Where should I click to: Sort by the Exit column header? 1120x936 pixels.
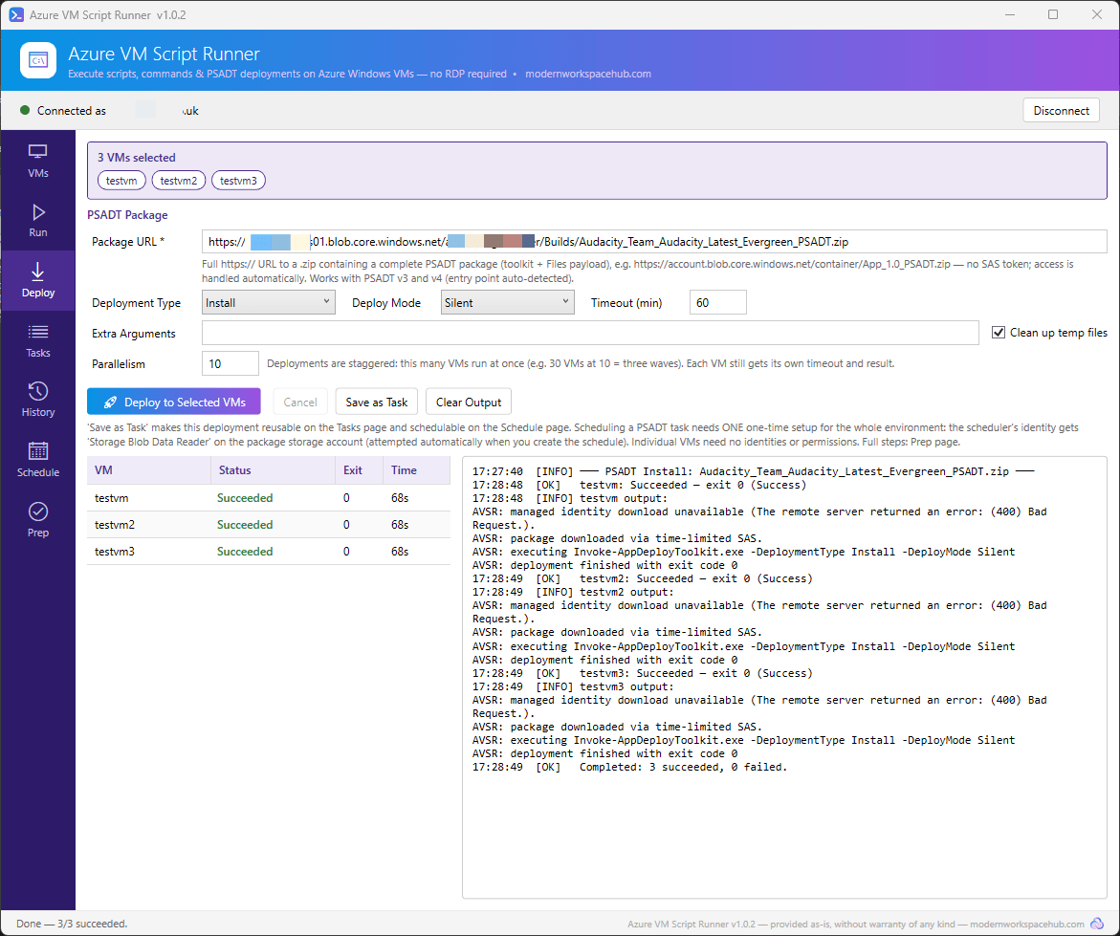[x=360, y=469]
